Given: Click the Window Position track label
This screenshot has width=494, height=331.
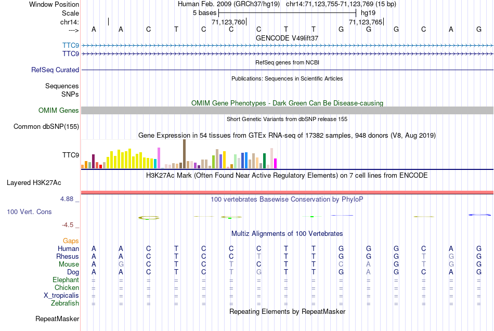Looking at the screenshot, I should (x=54, y=4).
